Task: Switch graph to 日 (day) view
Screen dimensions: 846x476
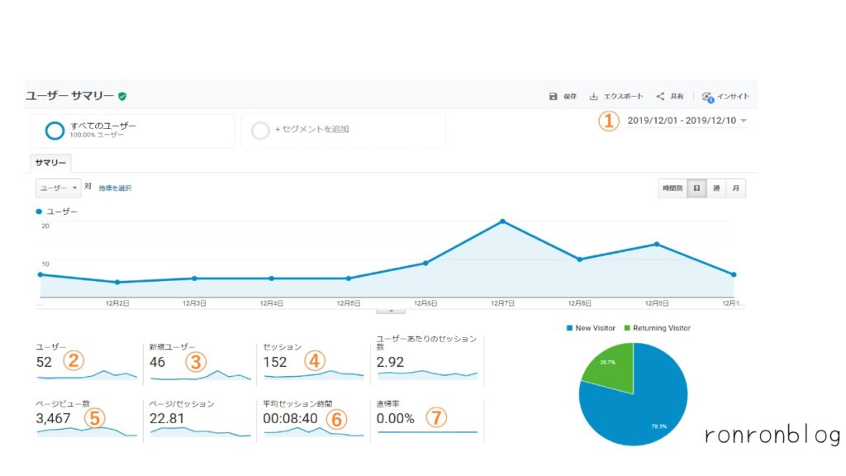Action: 696,188
